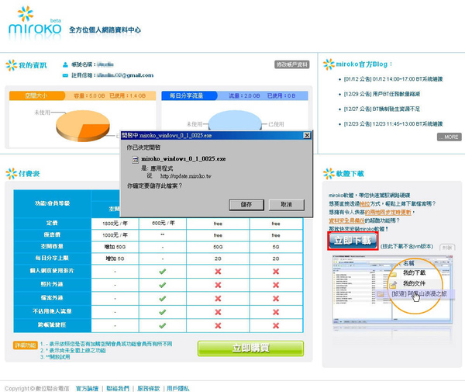Click the 空間容量 row header
465x392 pixels.
(x=52, y=247)
